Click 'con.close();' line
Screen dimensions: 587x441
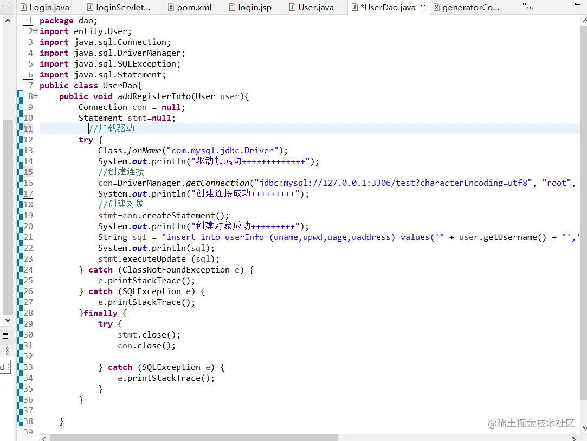click(x=146, y=346)
